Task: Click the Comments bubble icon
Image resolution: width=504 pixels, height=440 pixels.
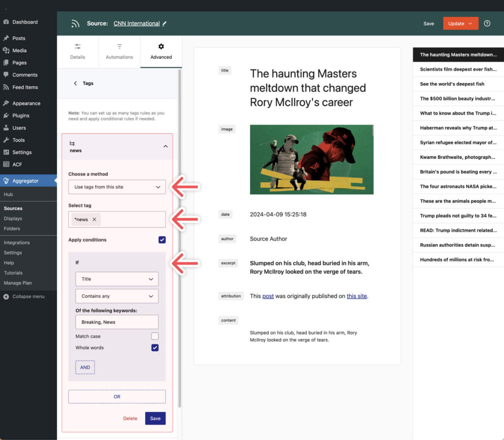Action: pos(6,75)
